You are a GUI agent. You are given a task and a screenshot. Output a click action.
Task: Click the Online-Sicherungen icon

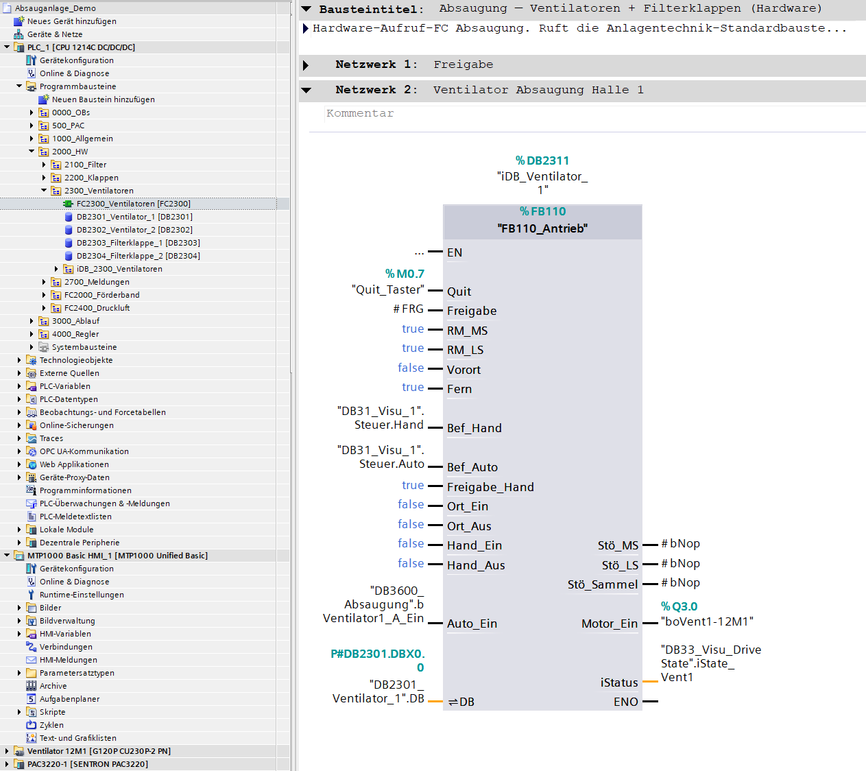pos(31,425)
